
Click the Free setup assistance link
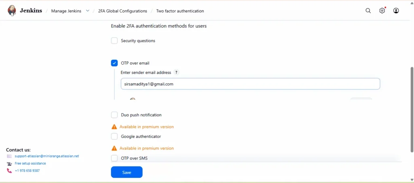(30, 164)
